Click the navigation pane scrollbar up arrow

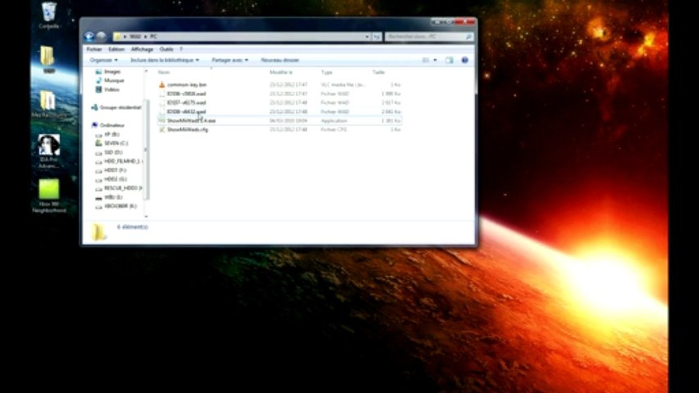click(x=146, y=71)
